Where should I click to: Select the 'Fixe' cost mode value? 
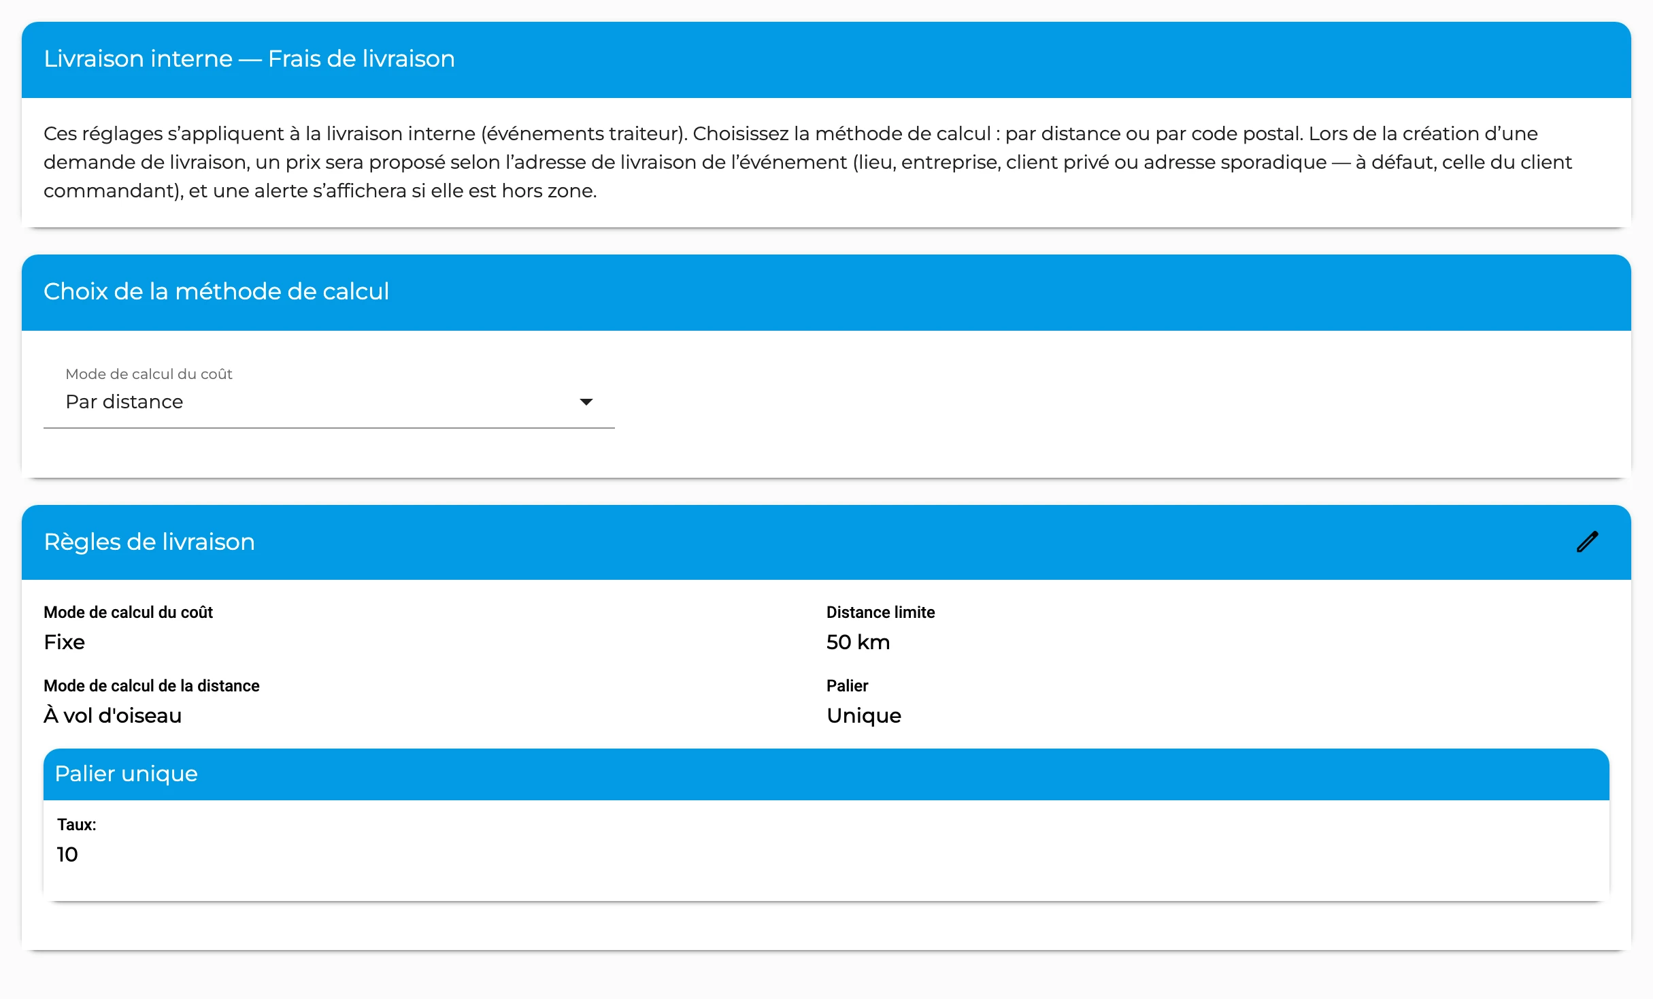[64, 642]
